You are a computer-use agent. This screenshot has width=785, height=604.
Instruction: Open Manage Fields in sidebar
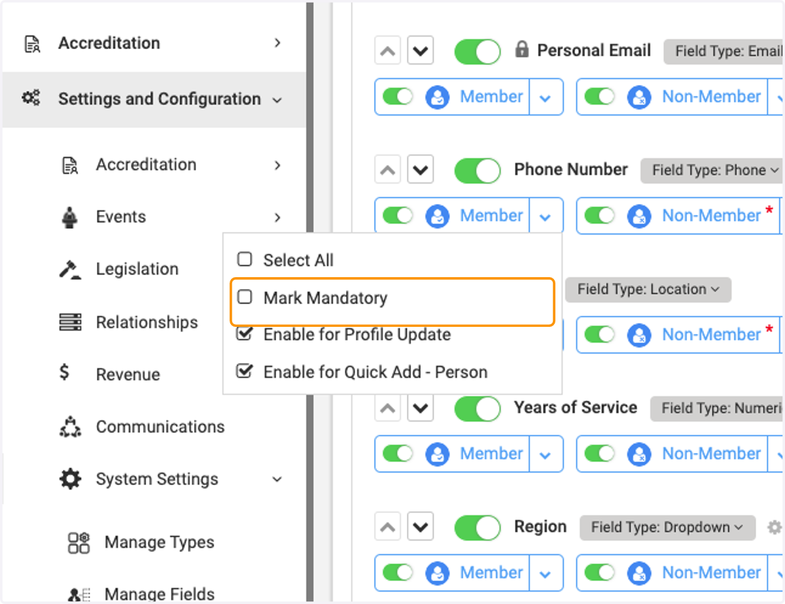pyautogui.click(x=159, y=594)
